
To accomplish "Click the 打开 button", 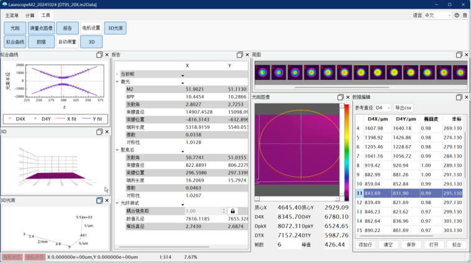I will pyautogui.click(x=434, y=245).
